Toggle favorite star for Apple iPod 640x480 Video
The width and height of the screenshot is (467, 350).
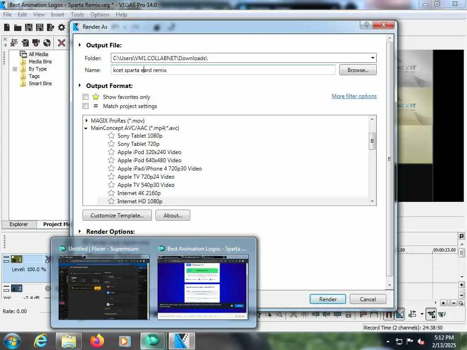click(x=111, y=160)
